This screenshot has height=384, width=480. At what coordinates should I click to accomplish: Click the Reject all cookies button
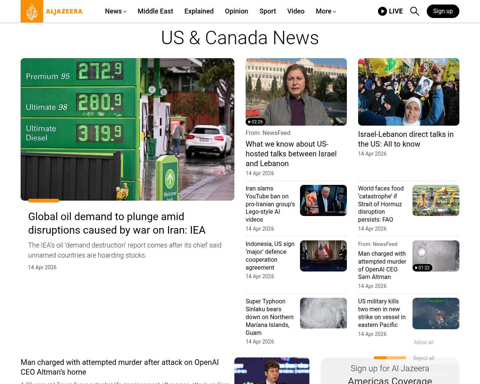click(424, 358)
